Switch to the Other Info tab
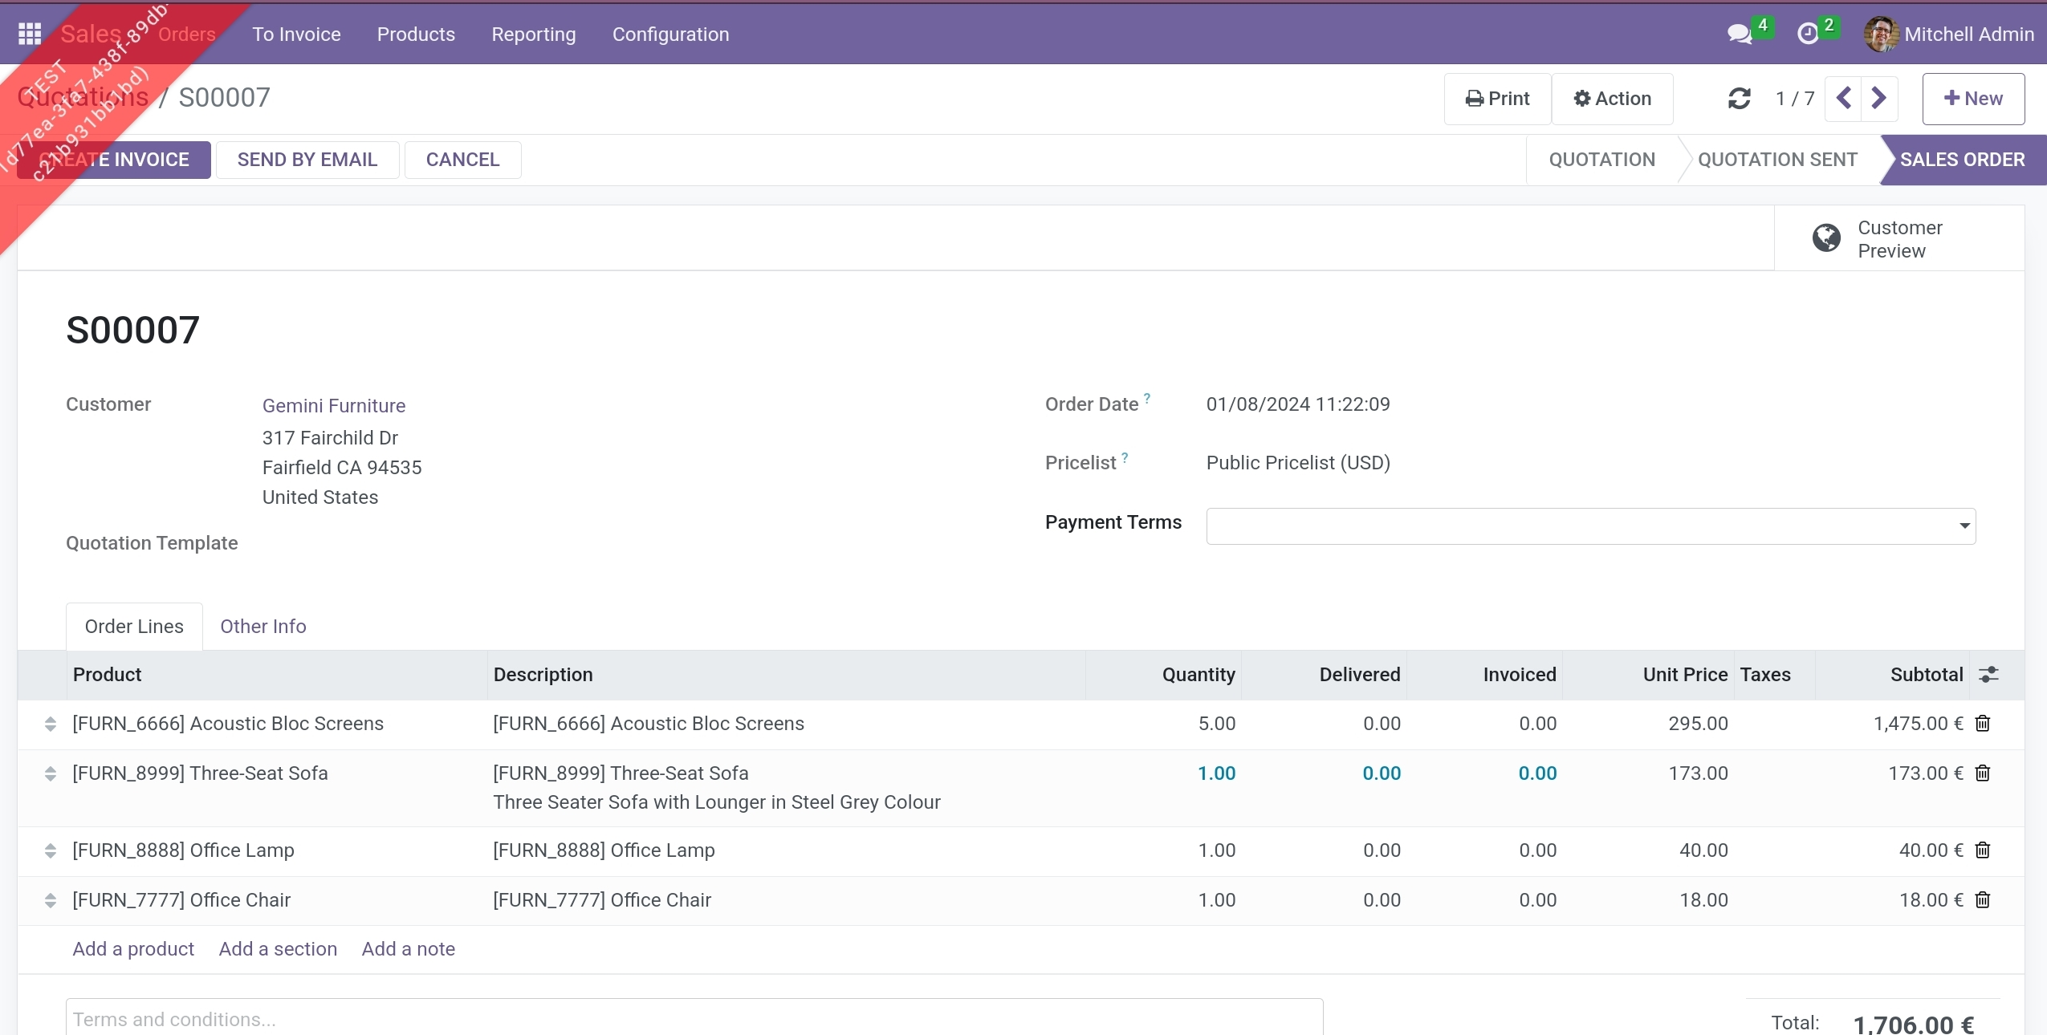 click(263, 627)
